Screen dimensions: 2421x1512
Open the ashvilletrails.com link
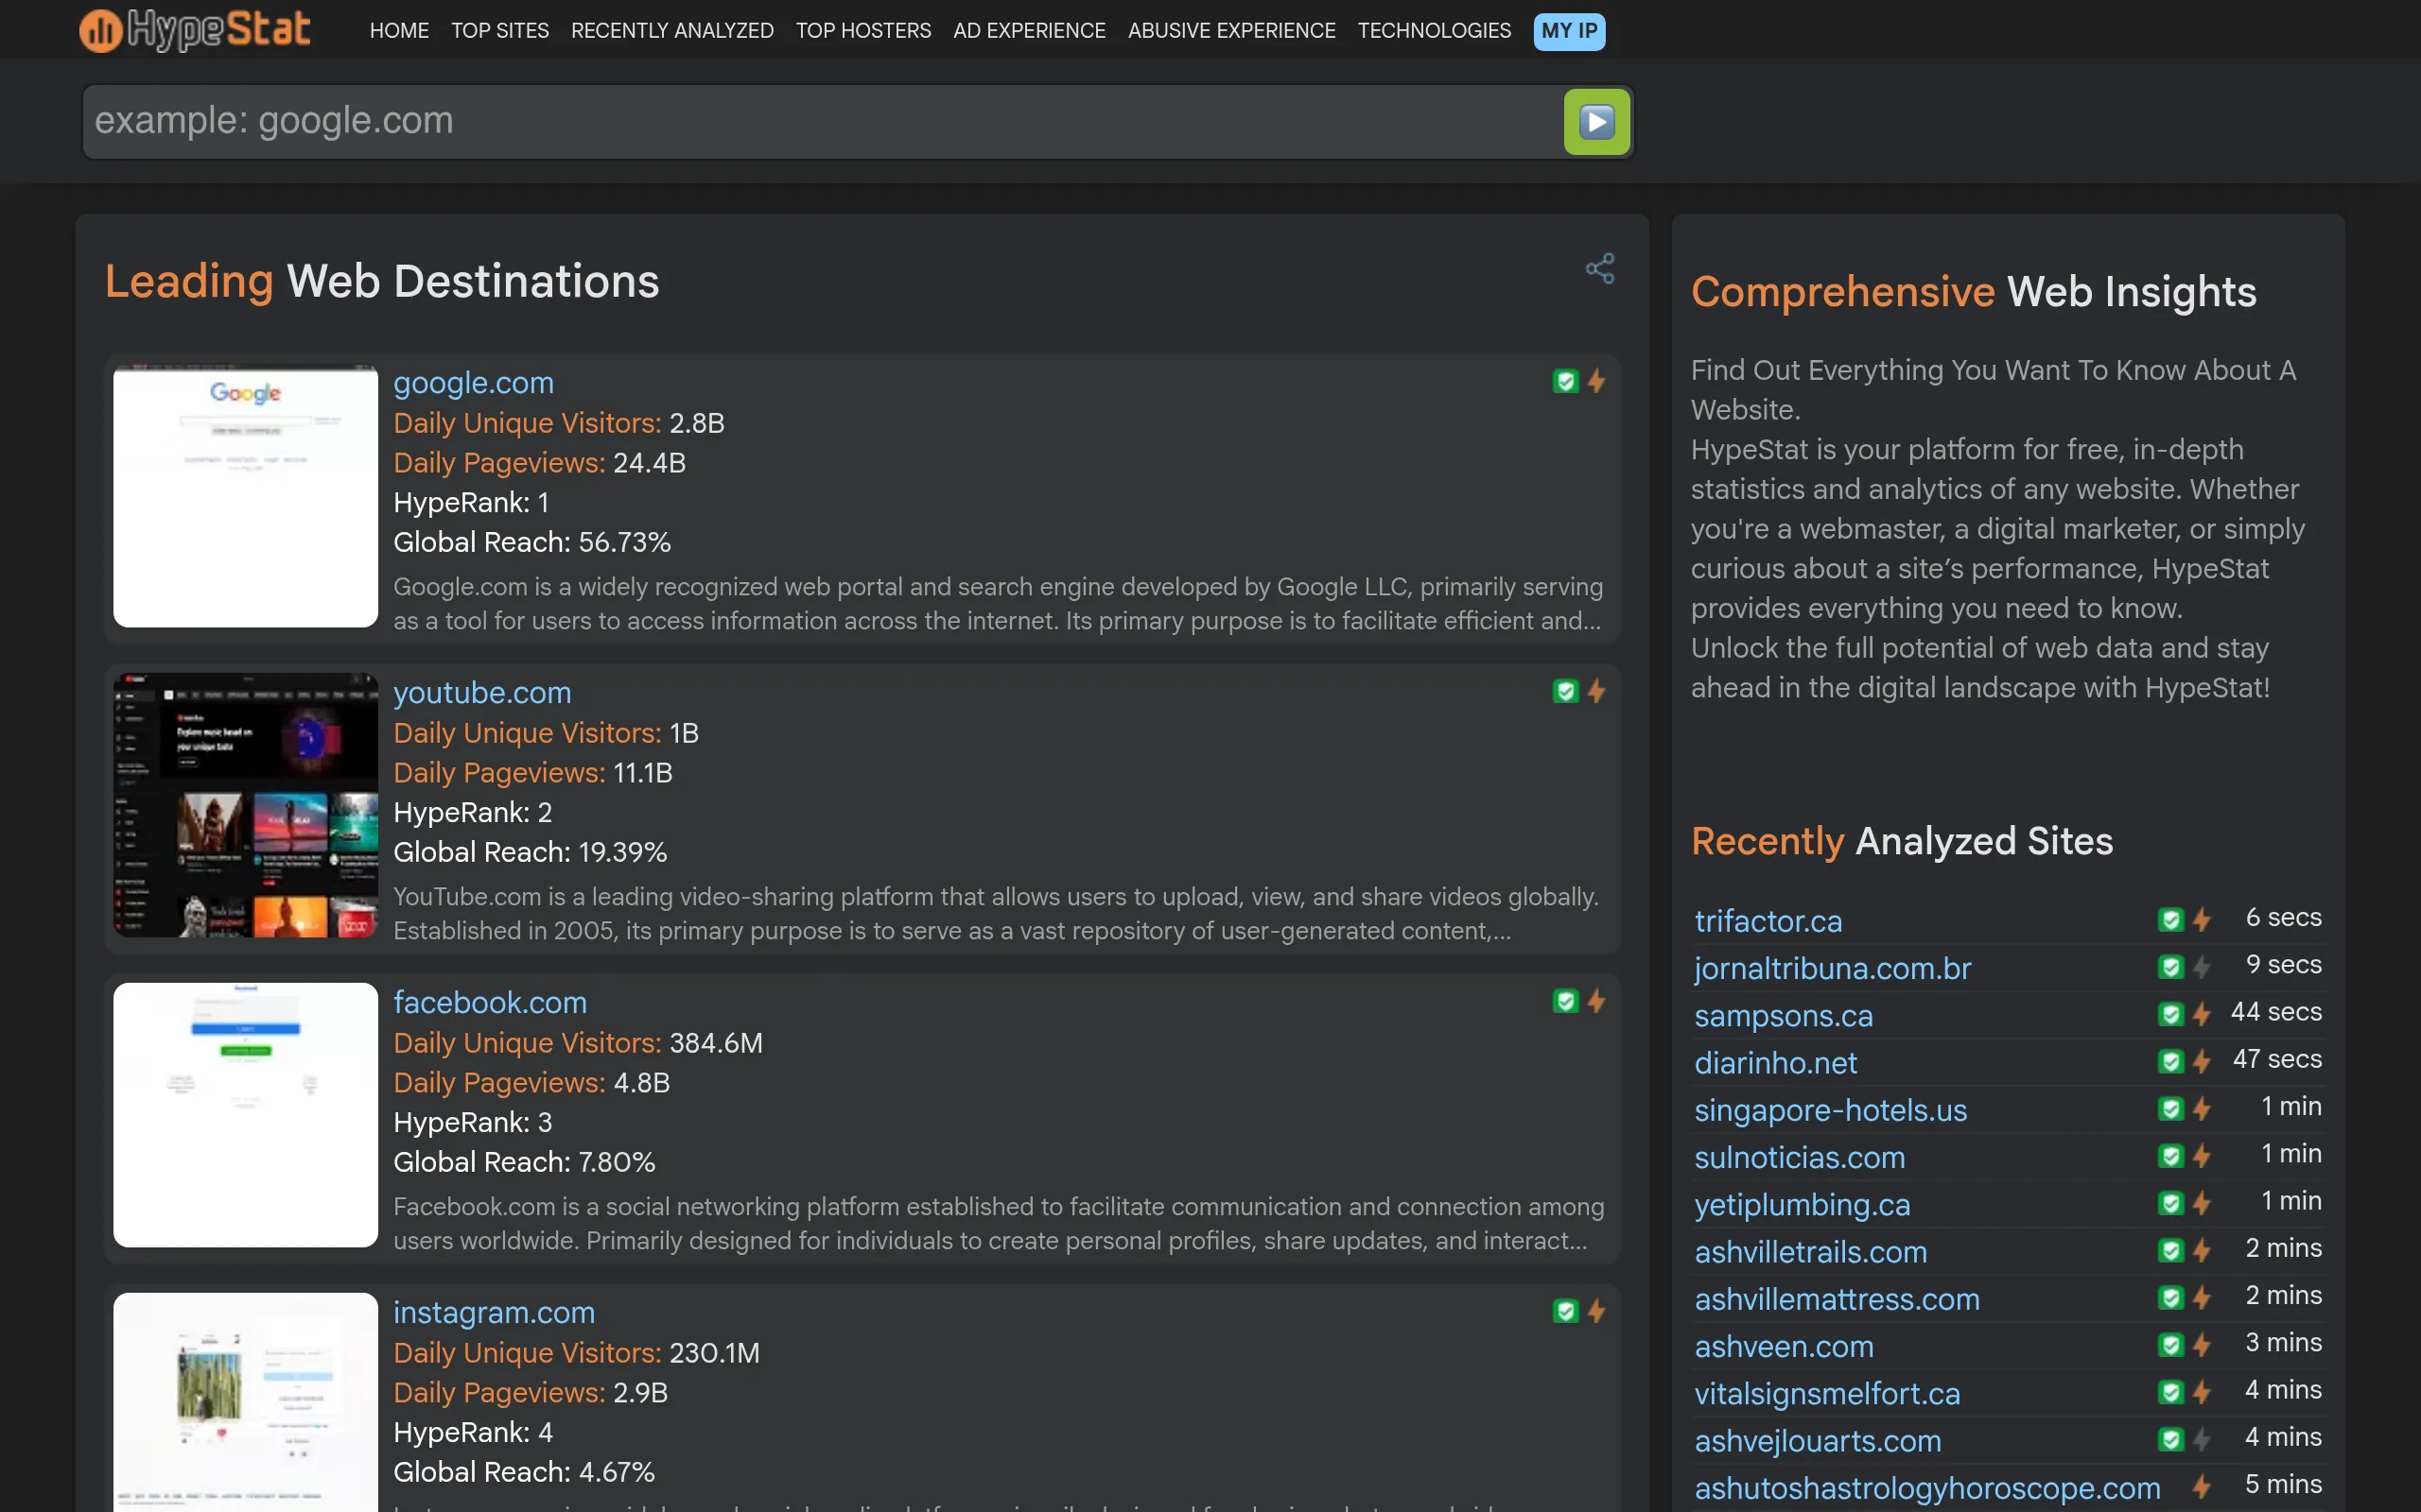coord(1810,1251)
